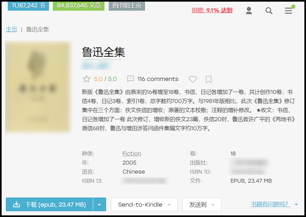
Task: Add 鲁迅全集 to favorites with the heart
Action: [x=193, y=79]
